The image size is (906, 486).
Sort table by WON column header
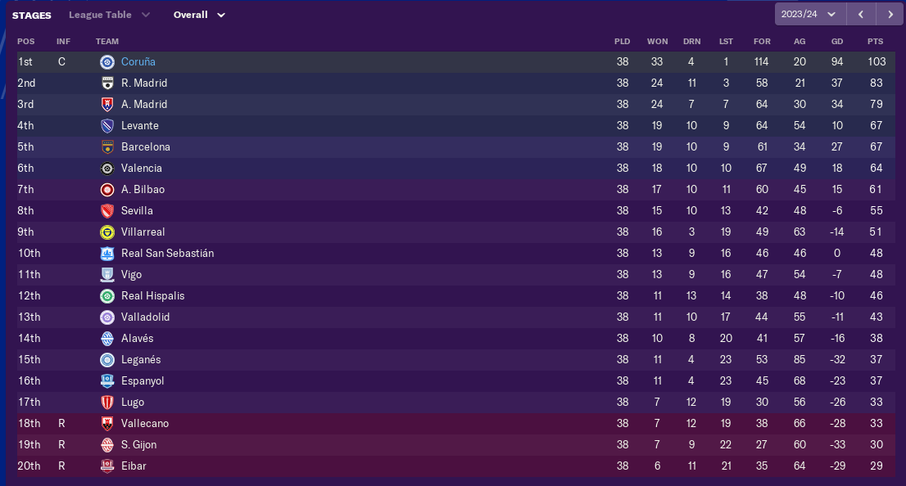[657, 42]
